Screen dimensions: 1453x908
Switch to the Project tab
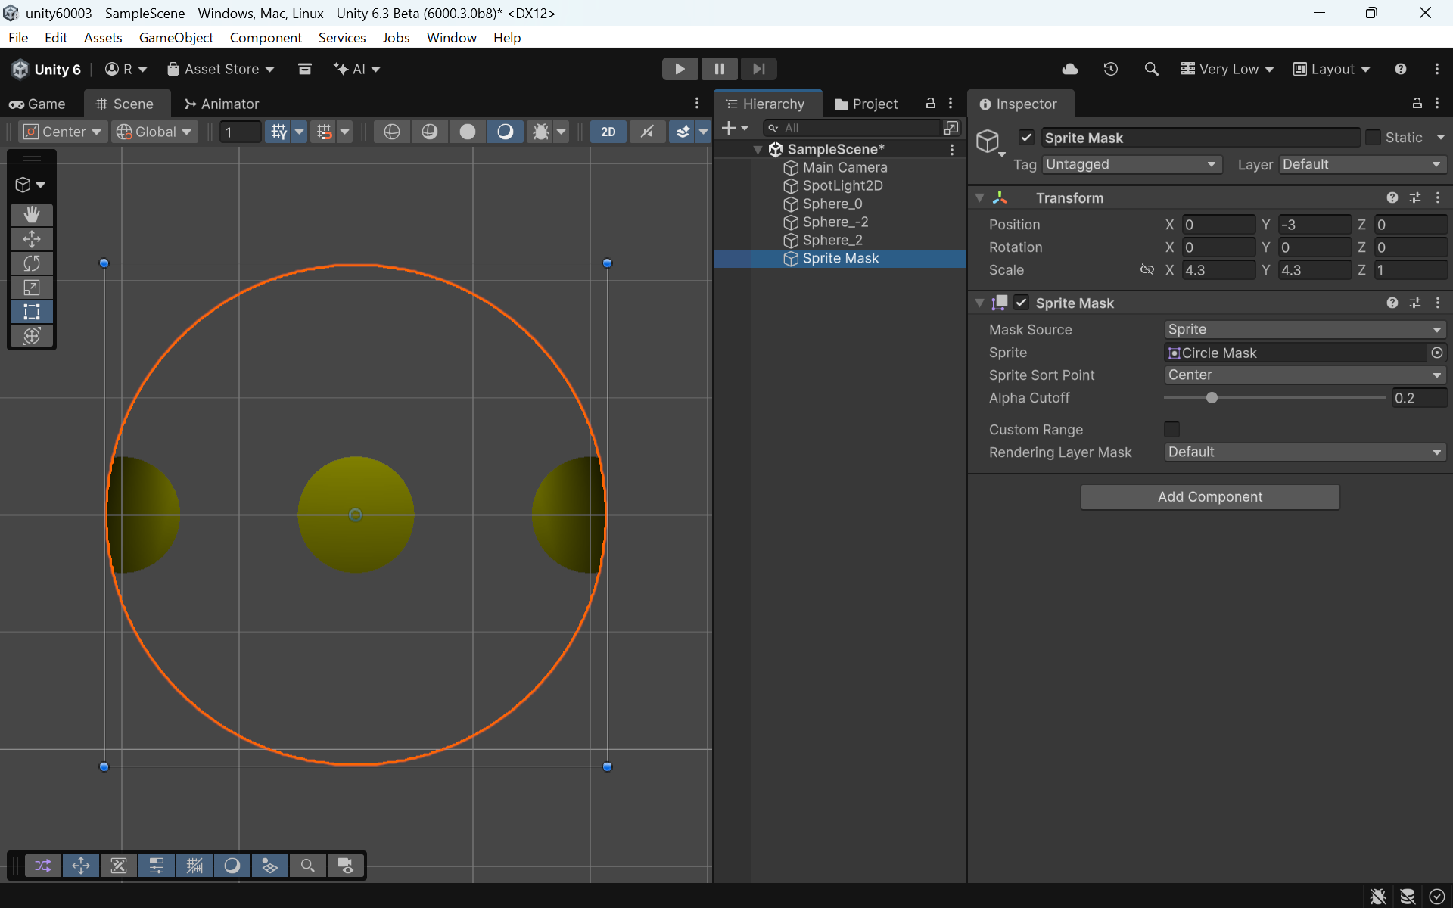click(866, 104)
